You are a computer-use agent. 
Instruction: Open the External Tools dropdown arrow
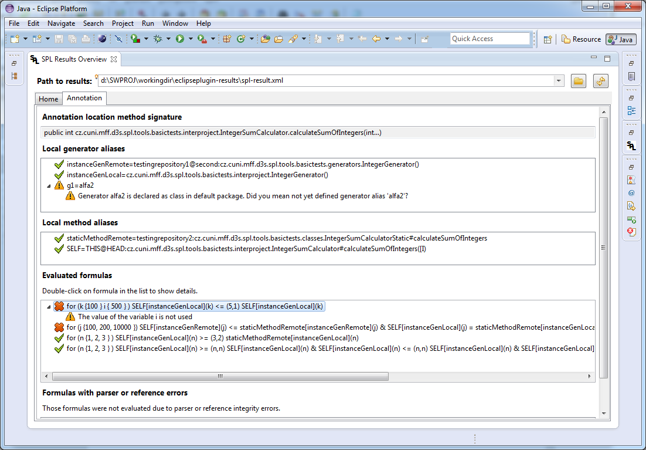(x=213, y=39)
